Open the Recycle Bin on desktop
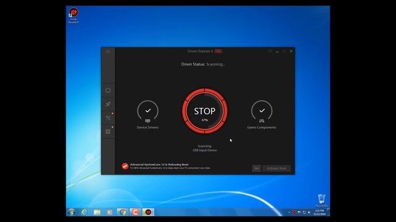Viewport: 396px width, 222px height. [322, 200]
